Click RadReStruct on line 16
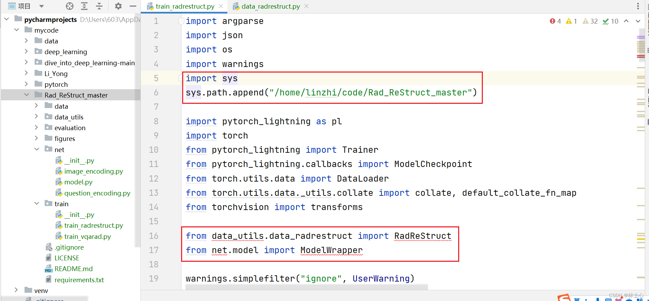Image resolution: width=649 pixels, height=301 pixels. pos(423,236)
